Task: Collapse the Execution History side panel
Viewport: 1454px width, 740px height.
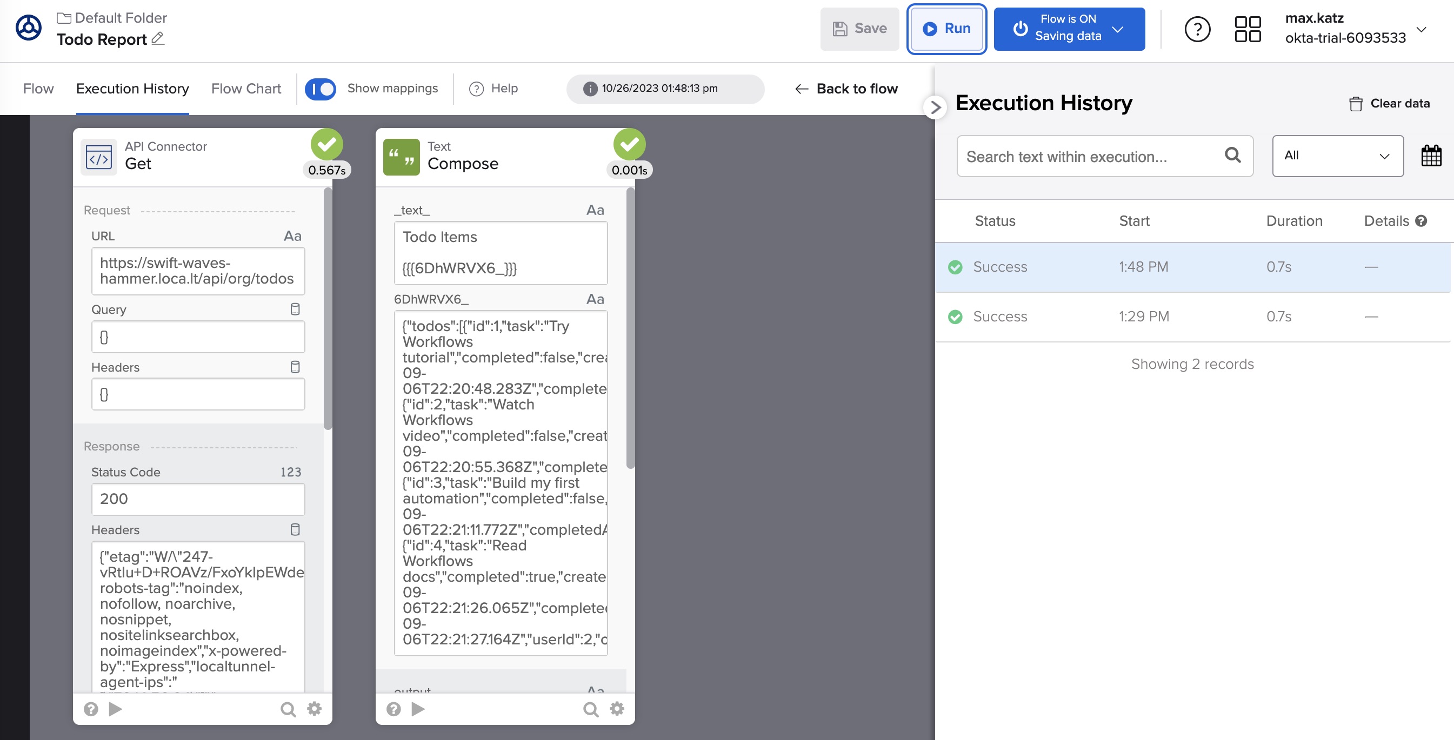Action: tap(935, 106)
